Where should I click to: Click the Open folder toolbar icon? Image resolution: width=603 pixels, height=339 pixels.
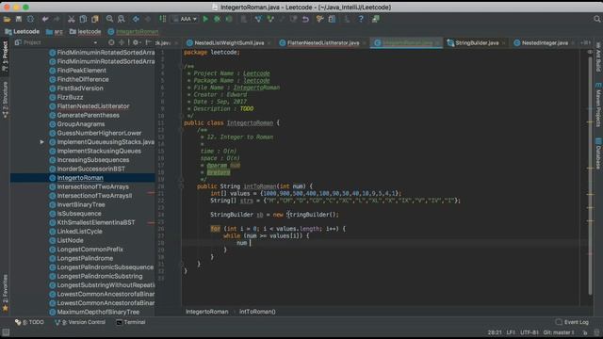pos(7,19)
